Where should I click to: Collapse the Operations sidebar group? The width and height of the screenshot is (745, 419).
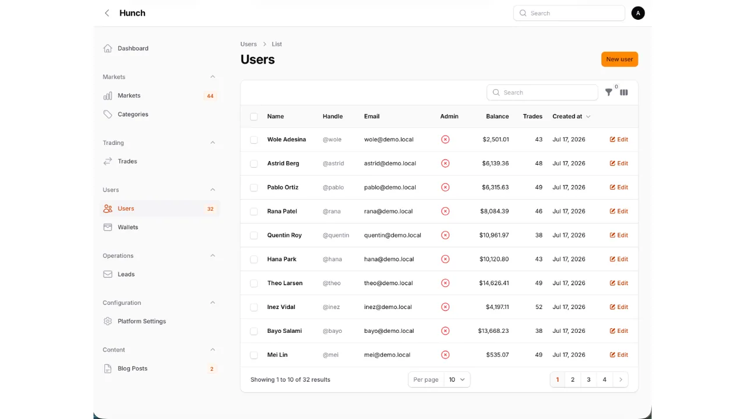[x=212, y=255]
